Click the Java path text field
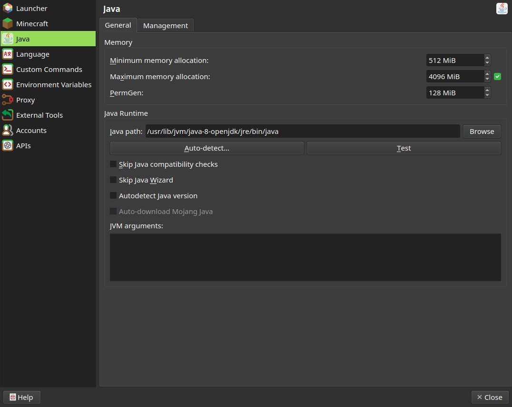Image resolution: width=512 pixels, height=407 pixels. pos(303,131)
